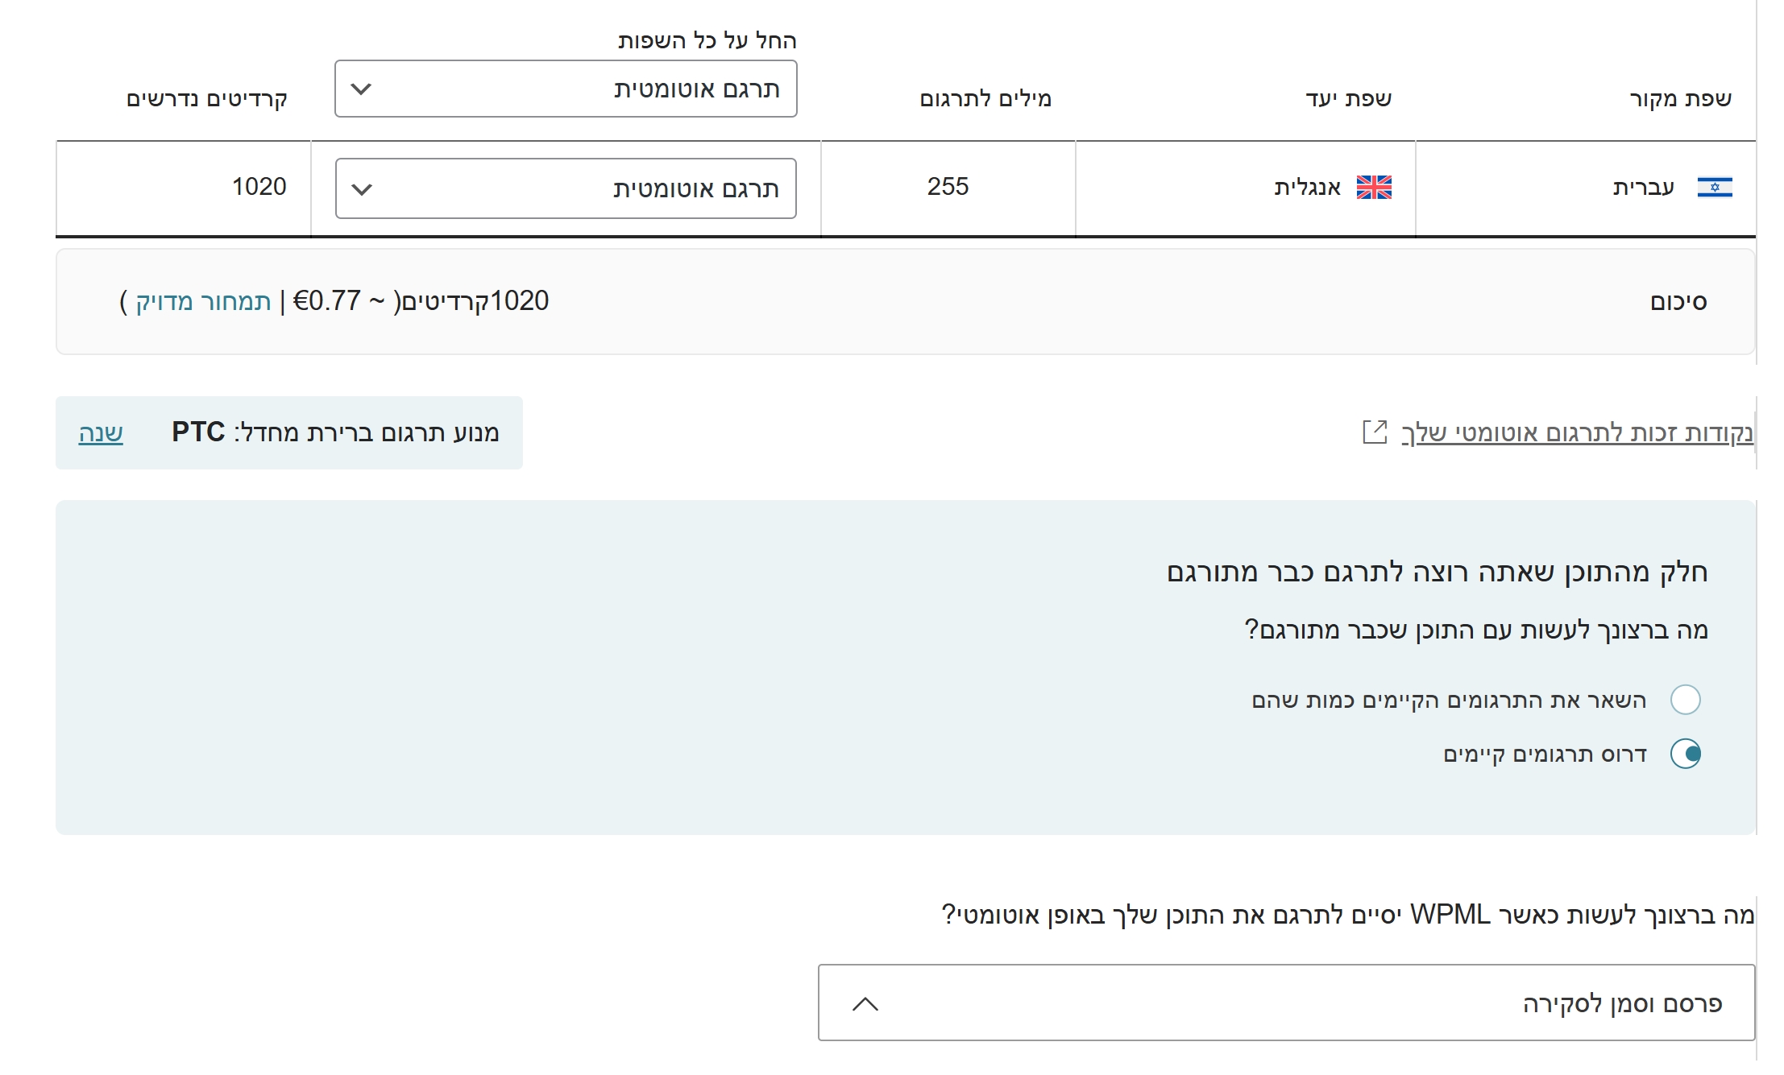
Task: Select 'דרוס תרגומים קיימים' radio option
Action: click(x=1685, y=755)
